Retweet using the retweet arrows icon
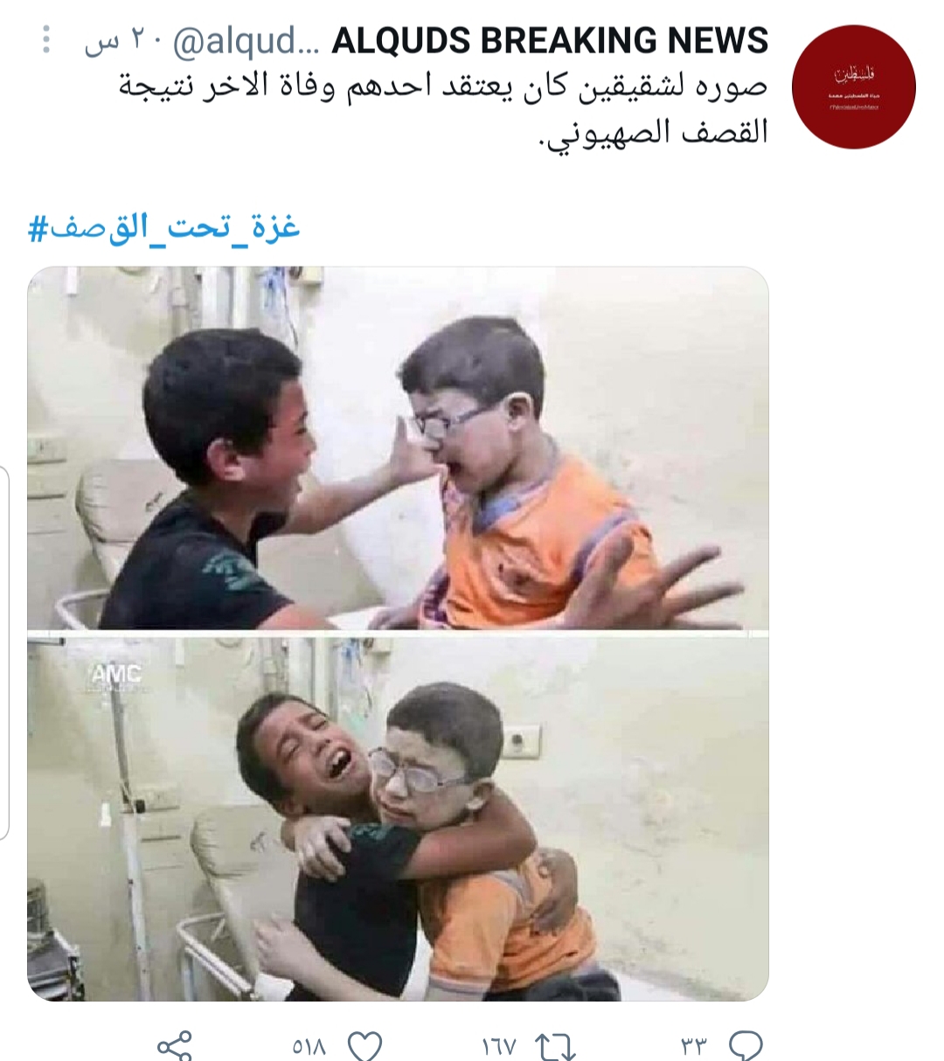The width and height of the screenshot is (944, 1061). click(555, 1045)
